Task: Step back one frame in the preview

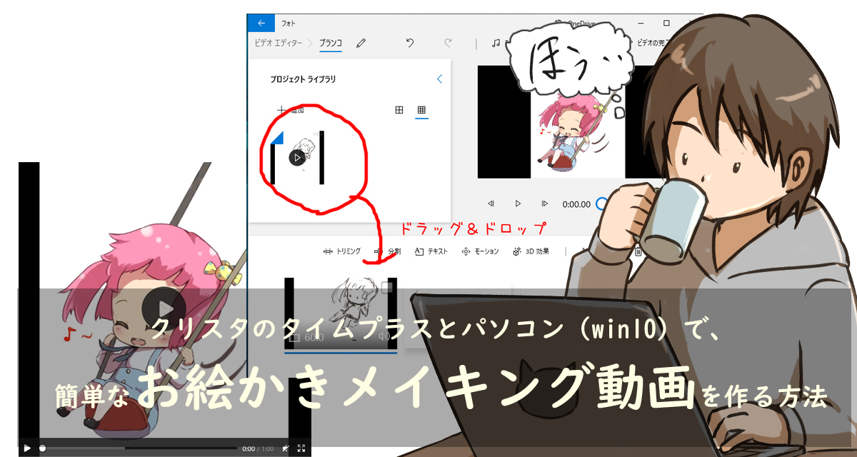Action: (x=491, y=204)
